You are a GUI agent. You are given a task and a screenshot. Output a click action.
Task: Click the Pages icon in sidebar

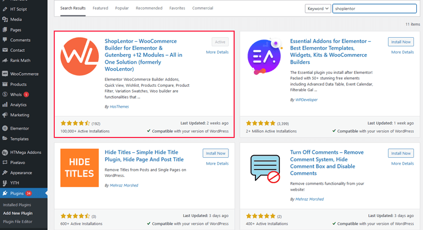click(5, 30)
